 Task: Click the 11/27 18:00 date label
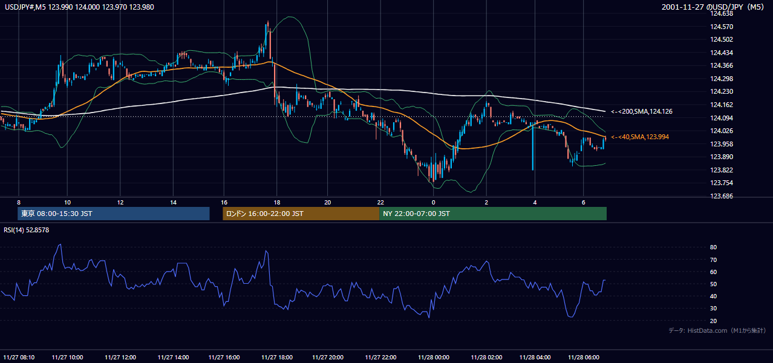(276, 357)
